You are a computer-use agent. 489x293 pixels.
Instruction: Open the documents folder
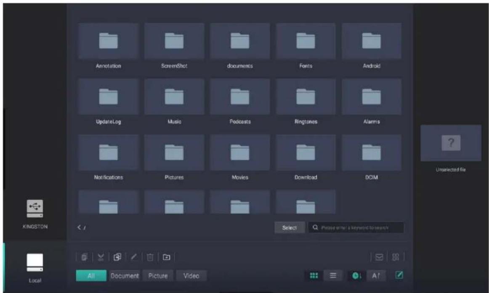pyautogui.click(x=240, y=46)
